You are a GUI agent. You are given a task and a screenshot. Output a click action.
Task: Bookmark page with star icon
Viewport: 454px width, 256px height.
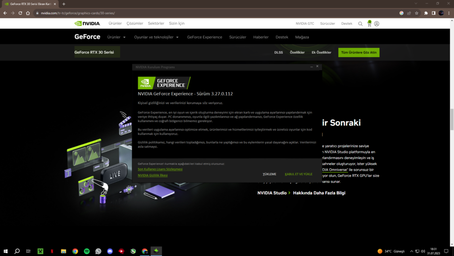[x=417, y=13]
